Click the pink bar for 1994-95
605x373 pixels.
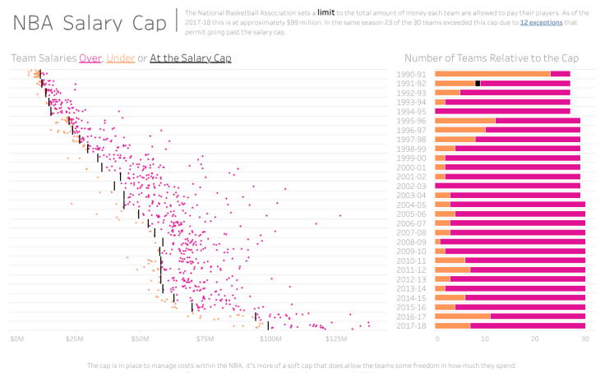pos(502,111)
